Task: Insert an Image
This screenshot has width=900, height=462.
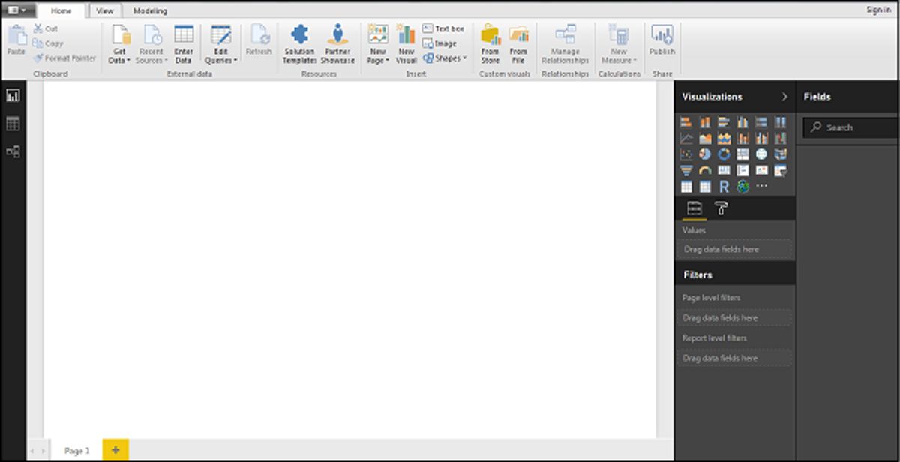Action: pyautogui.click(x=439, y=43)
